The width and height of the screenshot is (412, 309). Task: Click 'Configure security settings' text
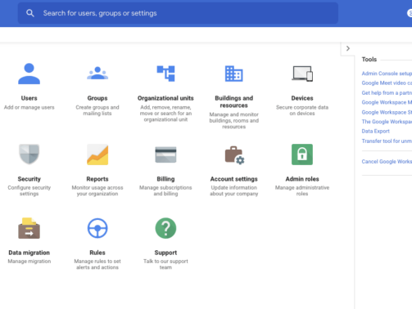coord(29,190)
